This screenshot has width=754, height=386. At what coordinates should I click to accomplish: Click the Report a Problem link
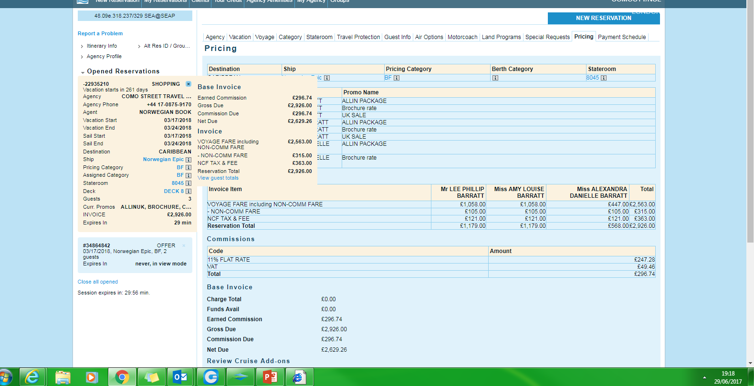click(x=100, y=34)
